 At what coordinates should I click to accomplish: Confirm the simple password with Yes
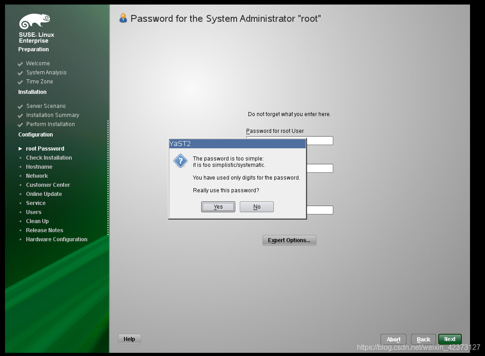click(x=218, y=207)
